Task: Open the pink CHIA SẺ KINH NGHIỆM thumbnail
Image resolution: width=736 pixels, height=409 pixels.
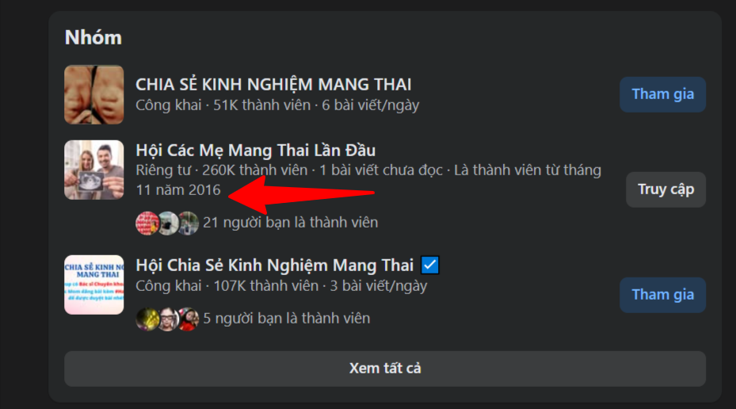Action: [x=93, y=285]
